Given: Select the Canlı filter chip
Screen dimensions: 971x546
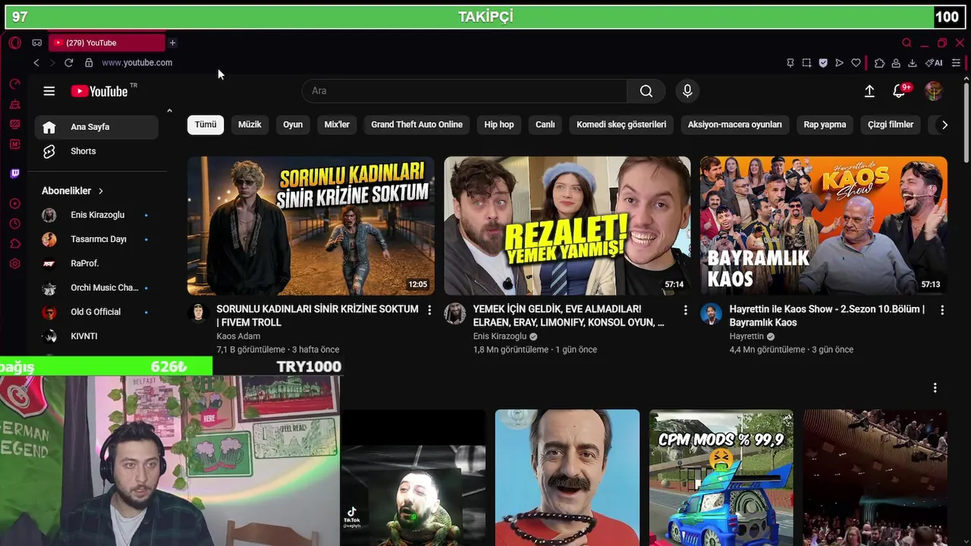Looking at the screenshot, I should (x=545, y=124).
